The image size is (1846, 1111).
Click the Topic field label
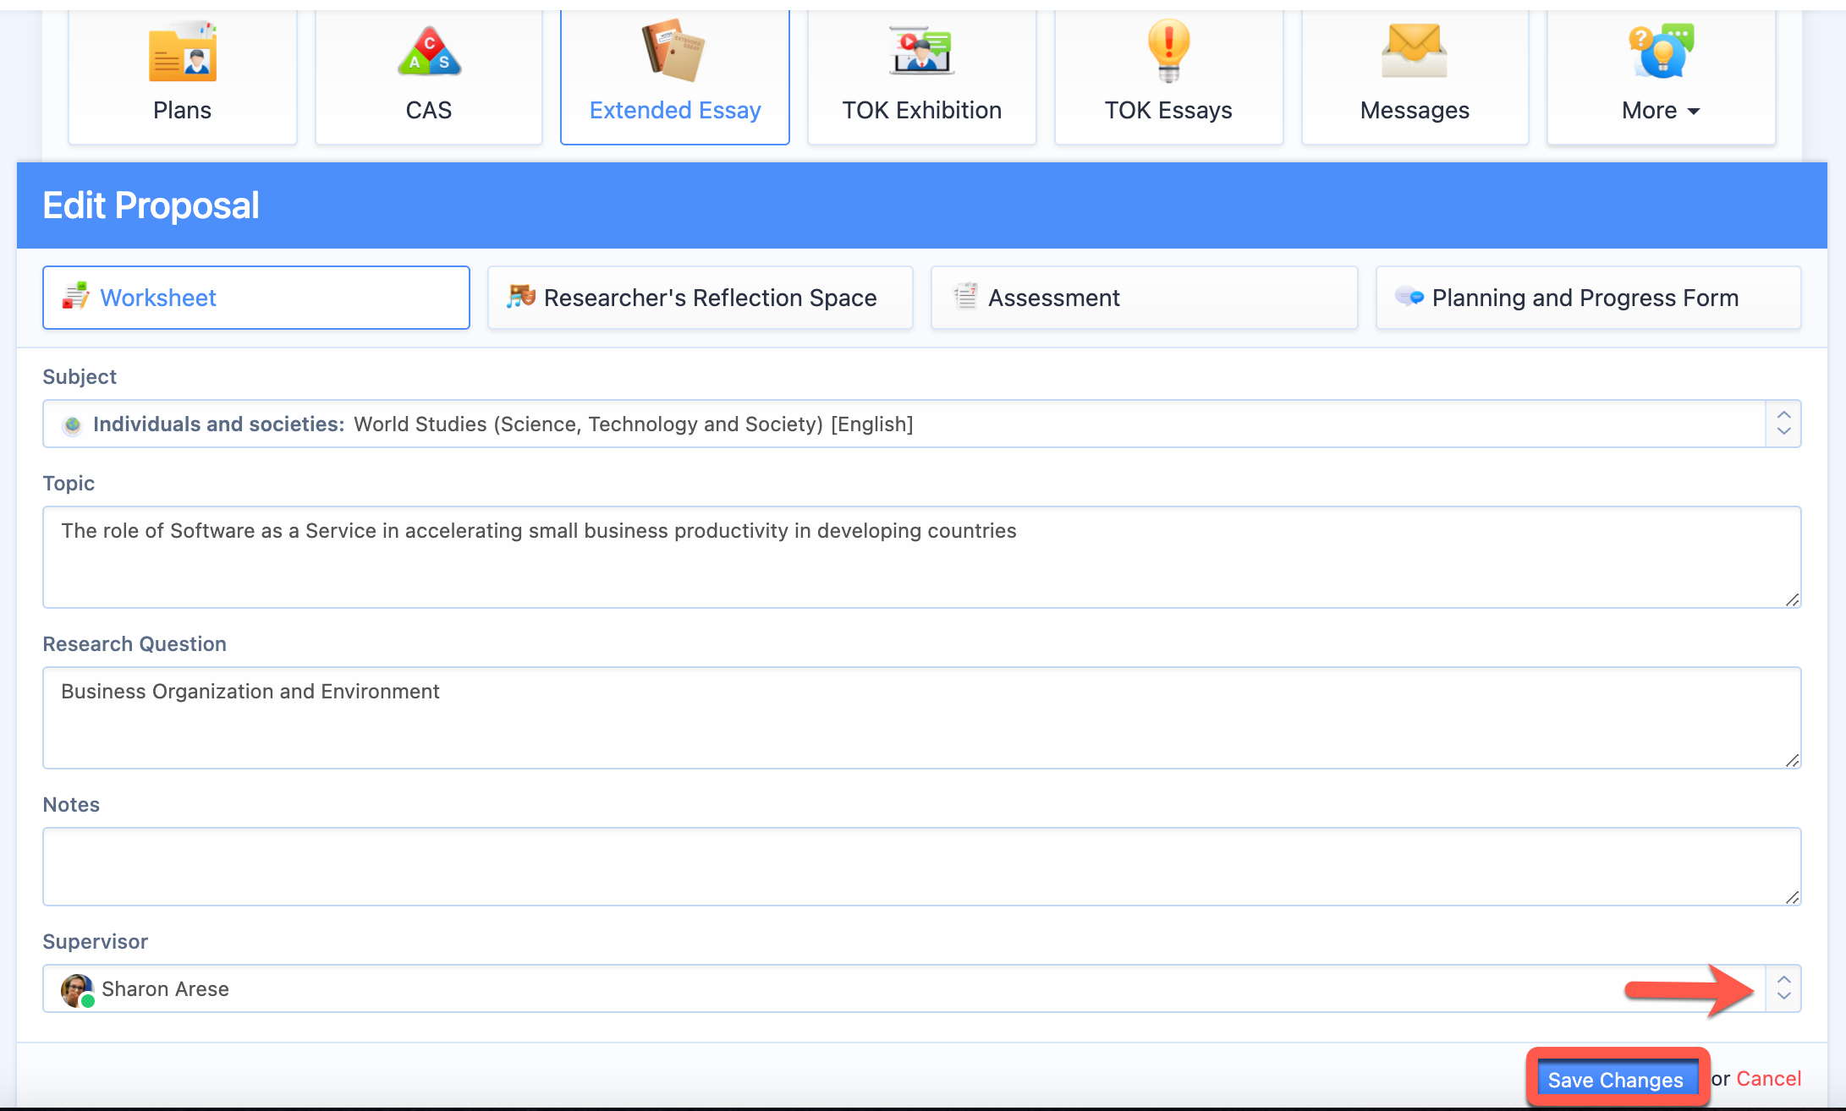point(69,484)
